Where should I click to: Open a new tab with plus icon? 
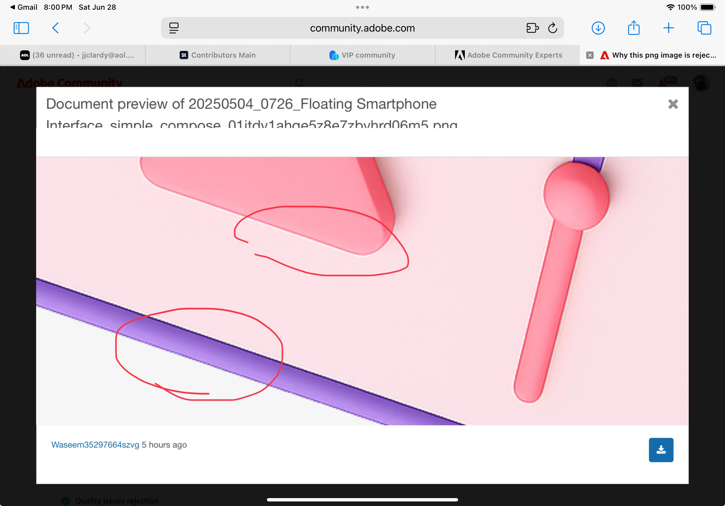tap(669, 28)
